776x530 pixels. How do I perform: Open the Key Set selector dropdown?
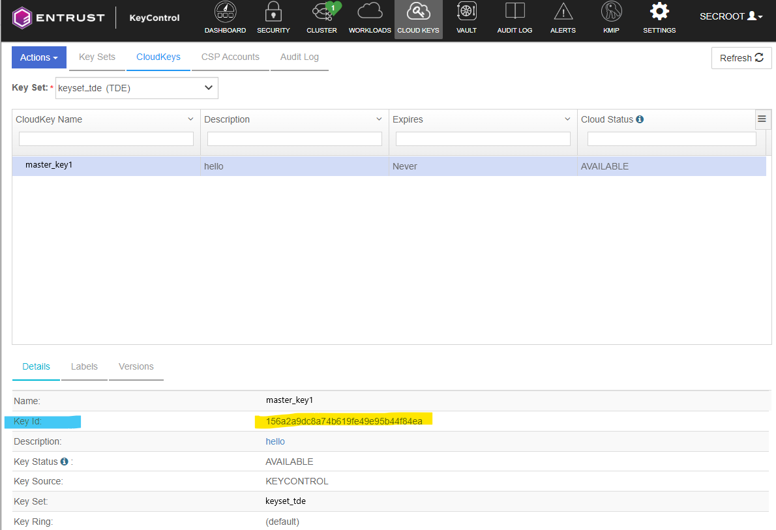[137, 88]
